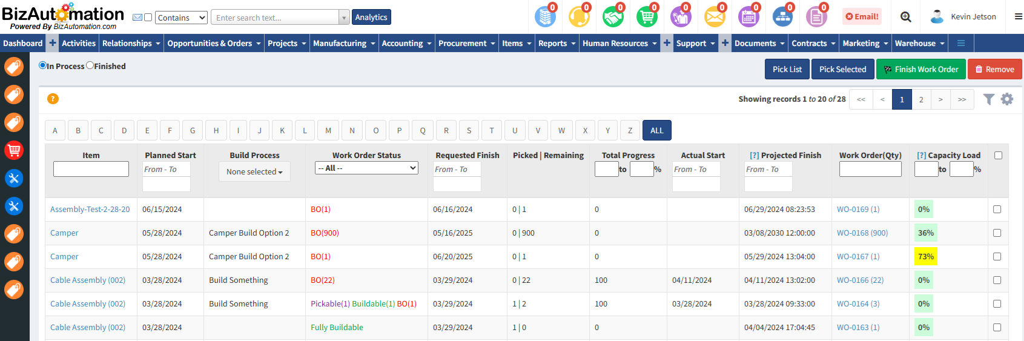Open the yellow headset support cases icon
Image resolution: width=1024 pixels, height=341 pixels.
click(x=579, y=17)
